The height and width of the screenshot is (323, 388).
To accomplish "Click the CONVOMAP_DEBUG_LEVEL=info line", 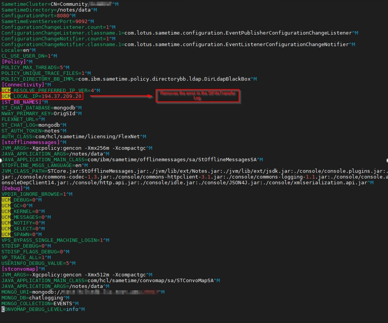I will (x=41, y=310).
